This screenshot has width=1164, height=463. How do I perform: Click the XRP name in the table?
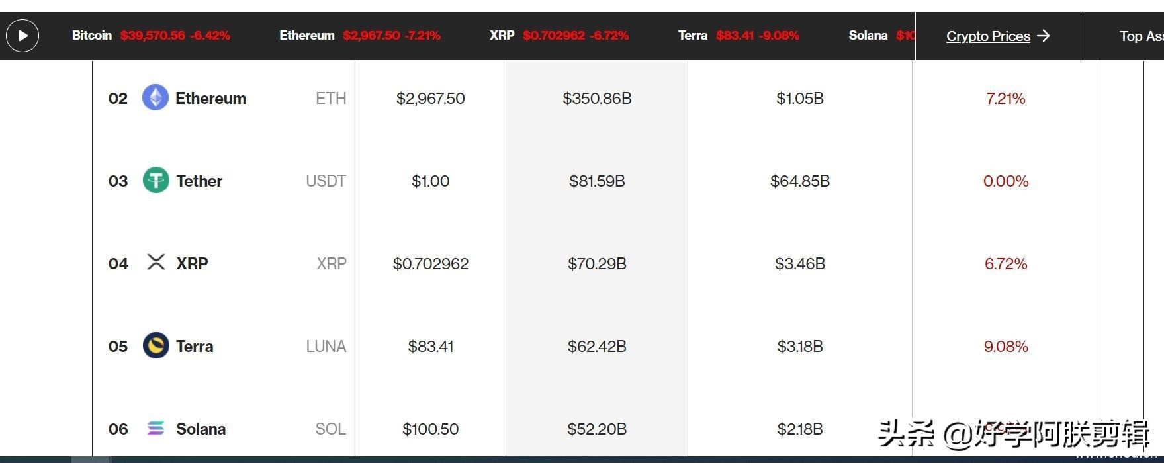coord(192,264)
